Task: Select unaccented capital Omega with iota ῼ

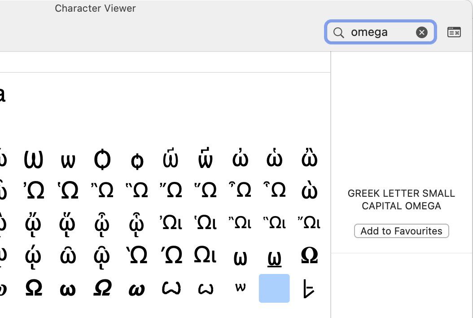Action: pos(206,256)
